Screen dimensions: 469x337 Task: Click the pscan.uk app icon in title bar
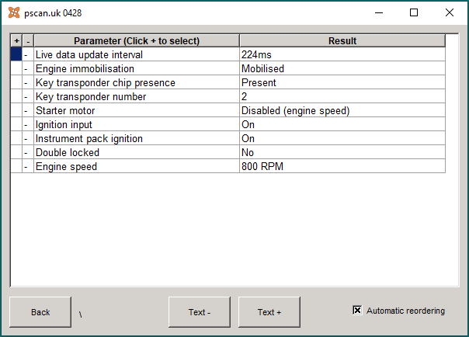(x=14, y=12)
